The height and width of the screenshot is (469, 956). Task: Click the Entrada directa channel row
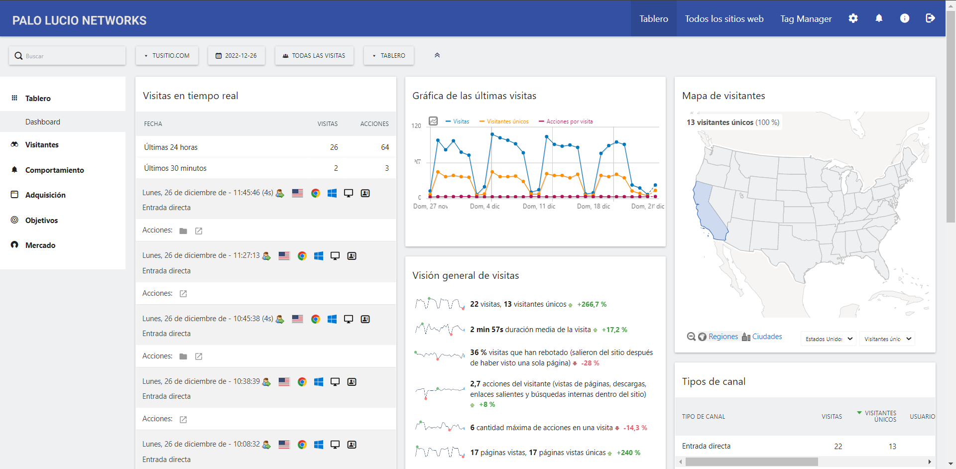[x=805, y=447]
